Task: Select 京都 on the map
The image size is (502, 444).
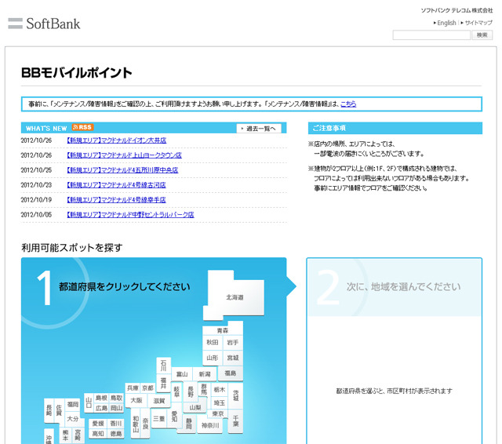Action: [148, 388]
